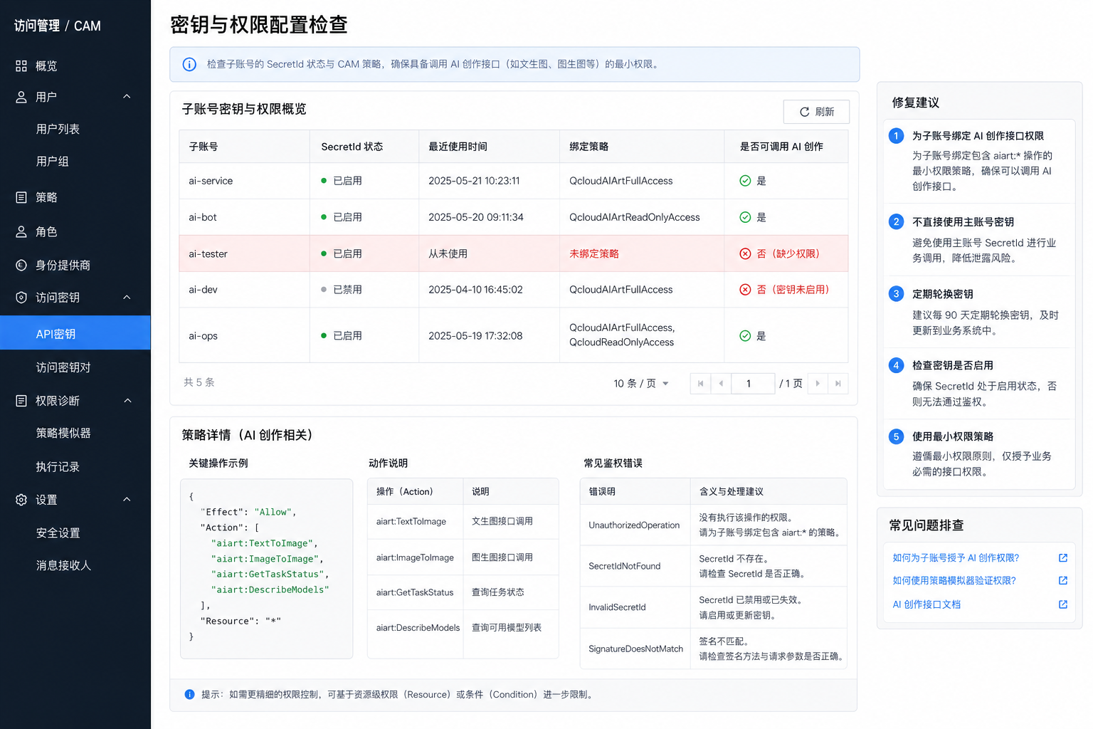The height and width of the screenshot is (729, 1093).
Task: Go to next page of table
Action: [x=818, y=384]
